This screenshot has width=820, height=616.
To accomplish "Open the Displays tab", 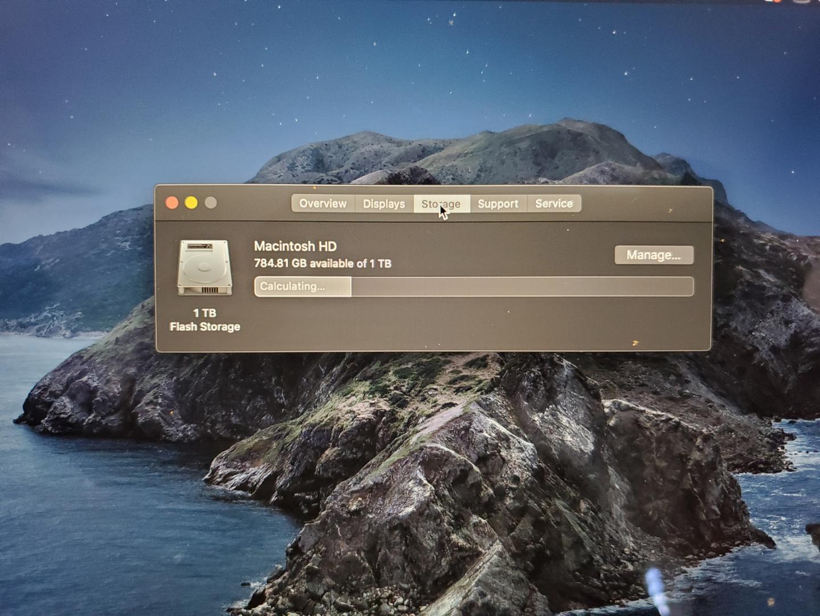I will [384, 204].
